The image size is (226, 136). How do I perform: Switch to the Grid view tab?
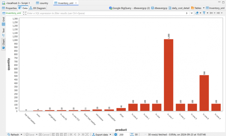click(x=4, y=21)
